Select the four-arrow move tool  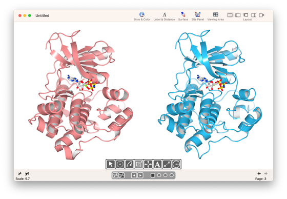pyautogui.click(x=148, y=164)
